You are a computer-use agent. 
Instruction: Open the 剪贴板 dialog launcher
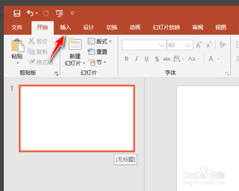pyautogui.click(x=56, y=74)
